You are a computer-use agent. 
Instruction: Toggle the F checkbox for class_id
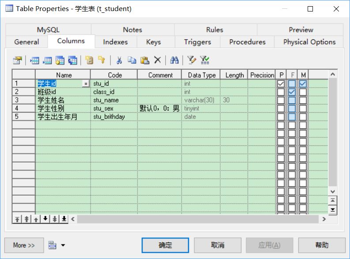292,92
